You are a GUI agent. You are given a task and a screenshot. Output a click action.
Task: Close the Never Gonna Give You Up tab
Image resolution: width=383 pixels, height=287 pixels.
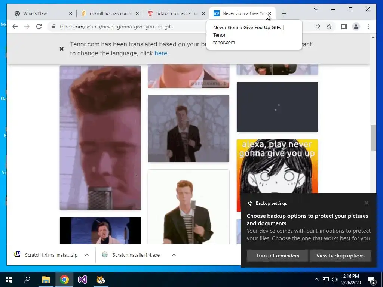(x=270, y=13)
